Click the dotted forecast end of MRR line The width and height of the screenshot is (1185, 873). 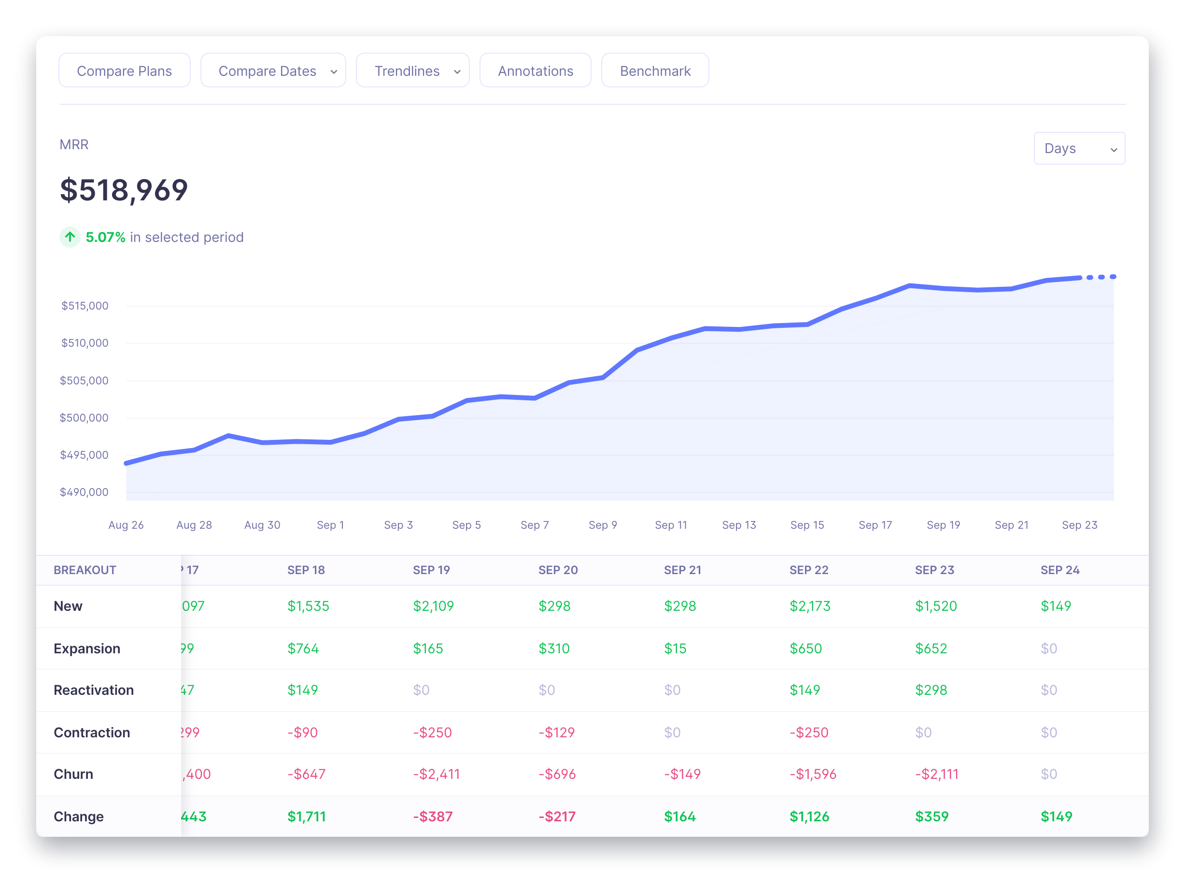[1100, 277]
